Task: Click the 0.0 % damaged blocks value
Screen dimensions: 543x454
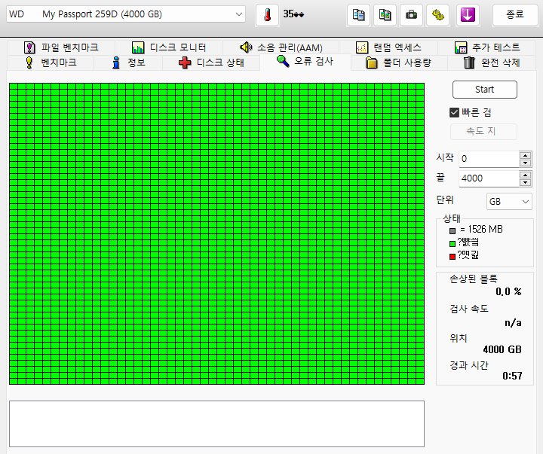Action: click(x=508, y=292)
